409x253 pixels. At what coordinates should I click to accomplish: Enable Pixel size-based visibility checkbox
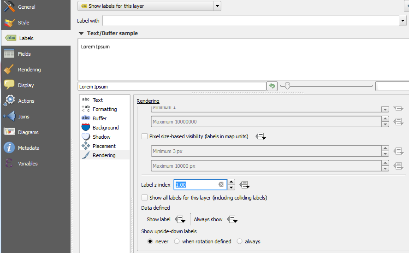(144, 136)
